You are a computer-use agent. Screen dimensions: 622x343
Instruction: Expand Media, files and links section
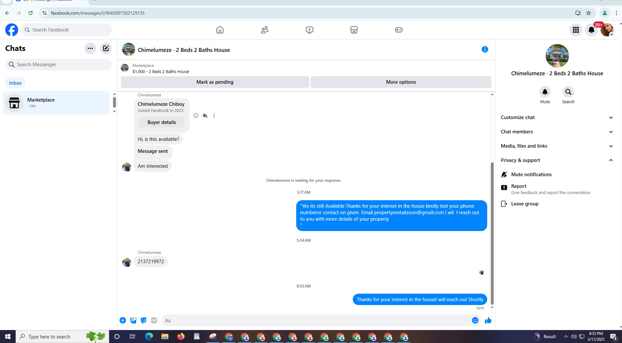557,146
